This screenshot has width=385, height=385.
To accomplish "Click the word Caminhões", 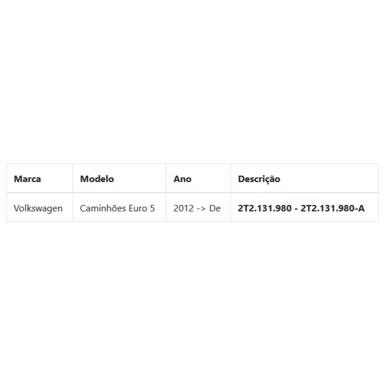I will coord(103,208).
